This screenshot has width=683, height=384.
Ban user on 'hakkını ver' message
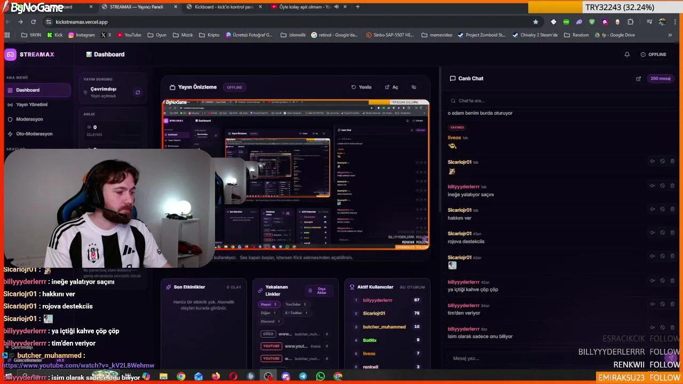click(662, 209)
